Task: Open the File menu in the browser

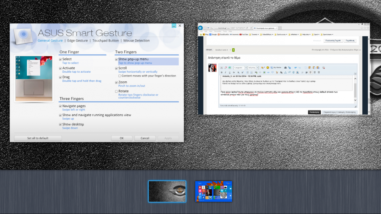Action: pyautogui.click(x=201, y=31)
